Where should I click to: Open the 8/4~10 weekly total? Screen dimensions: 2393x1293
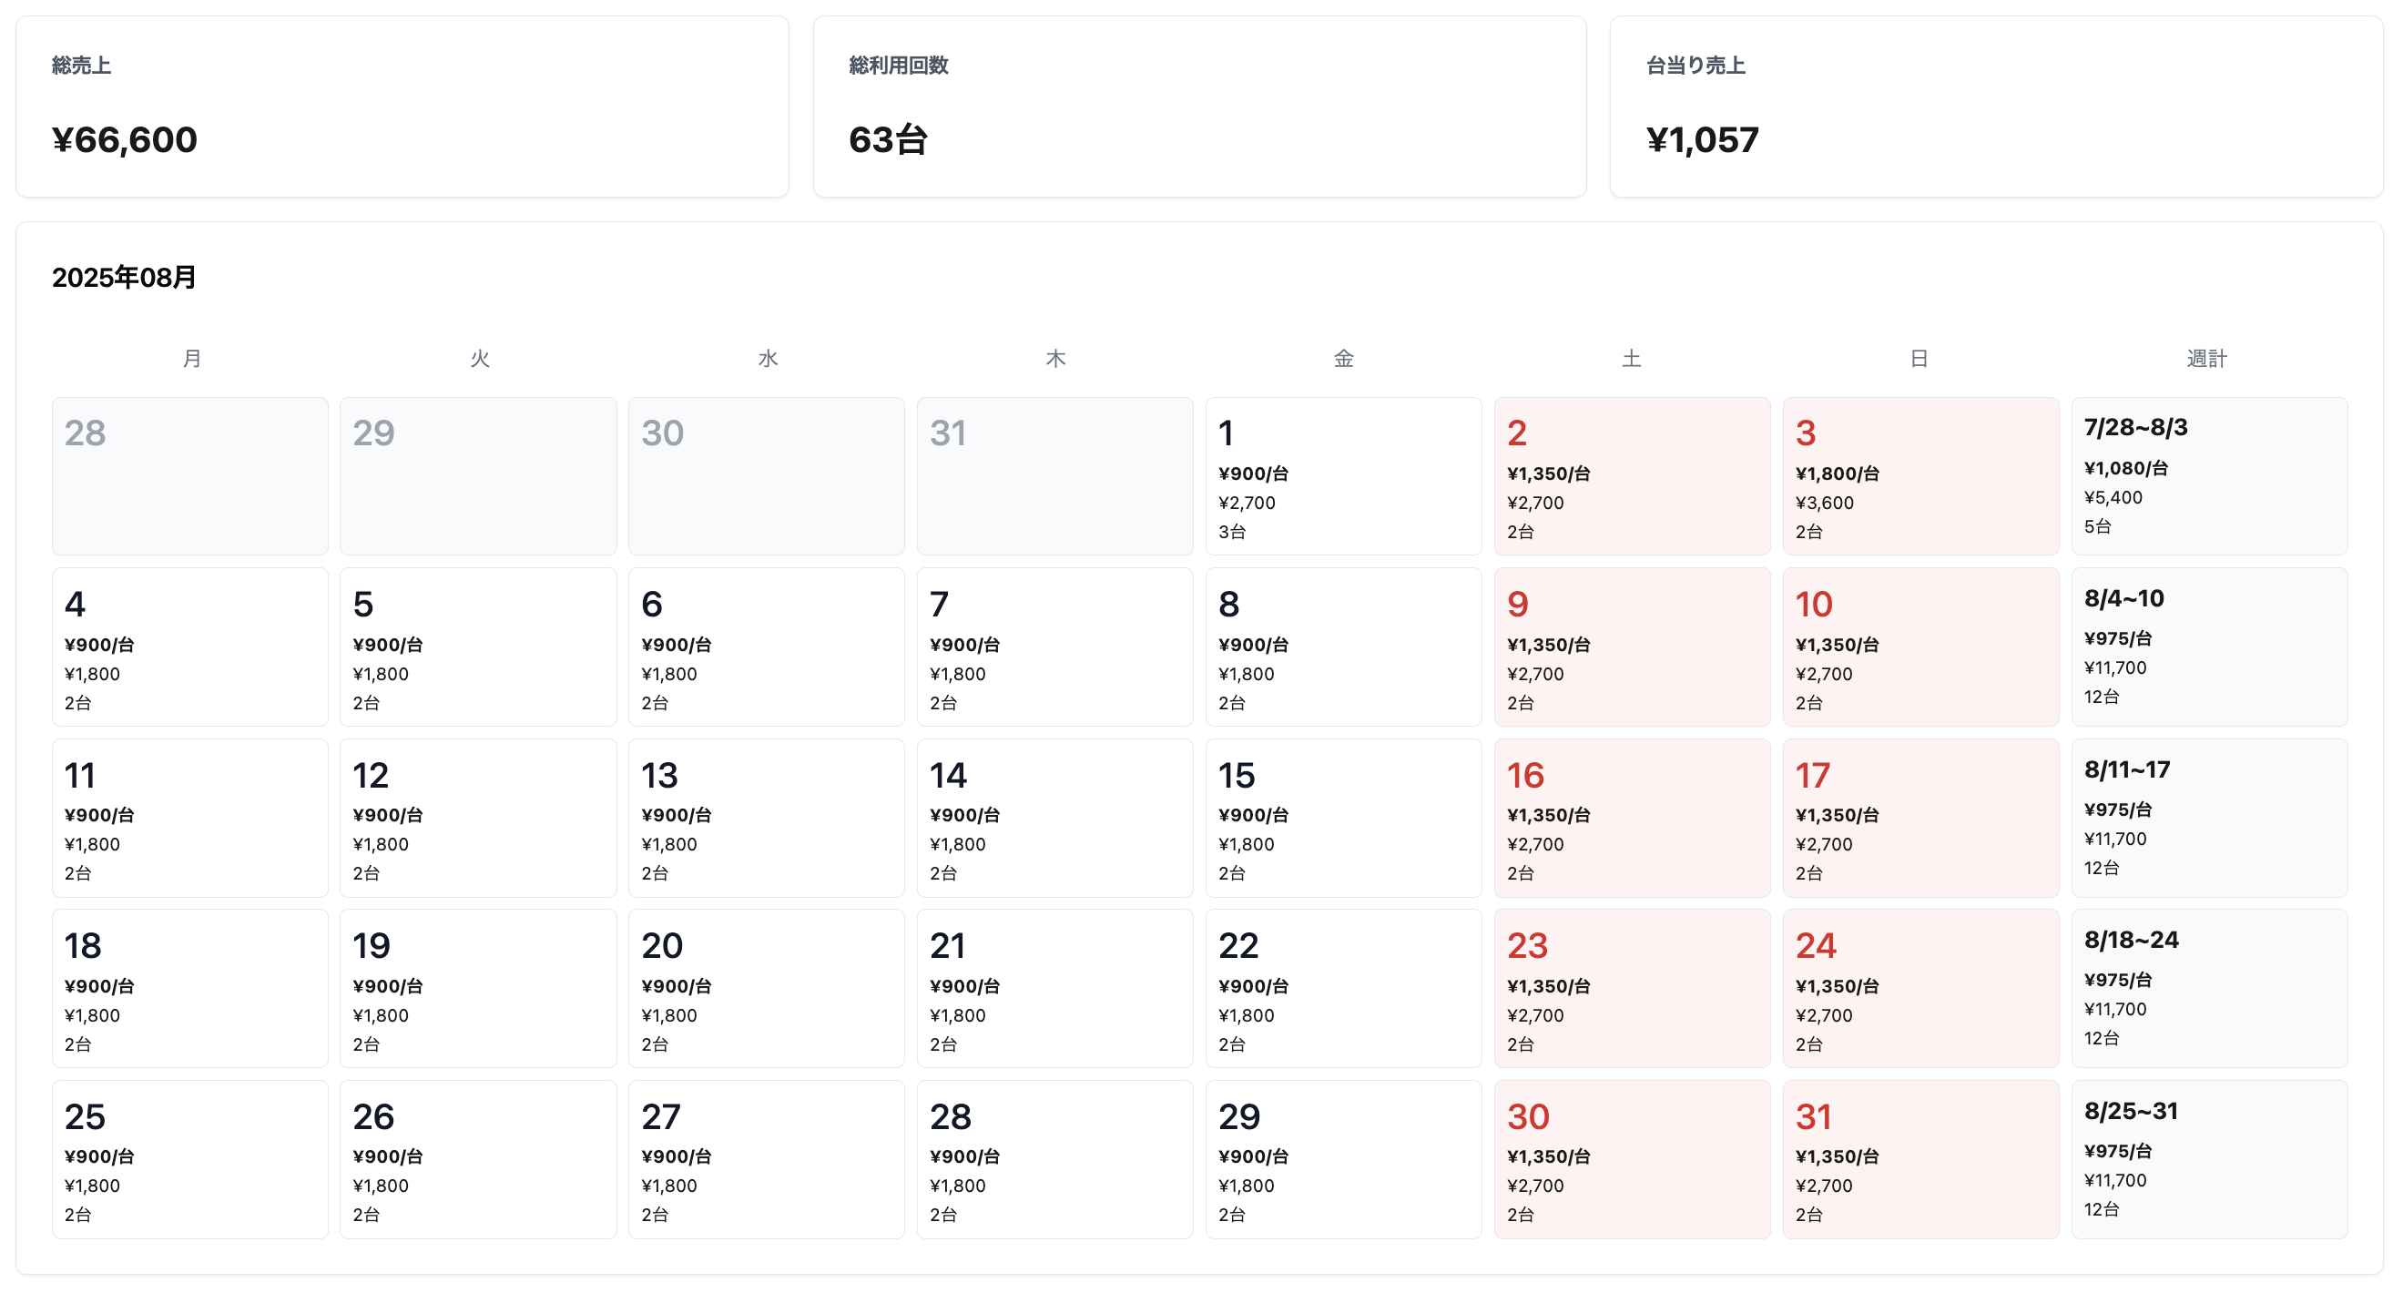(x=2208, y=646)
